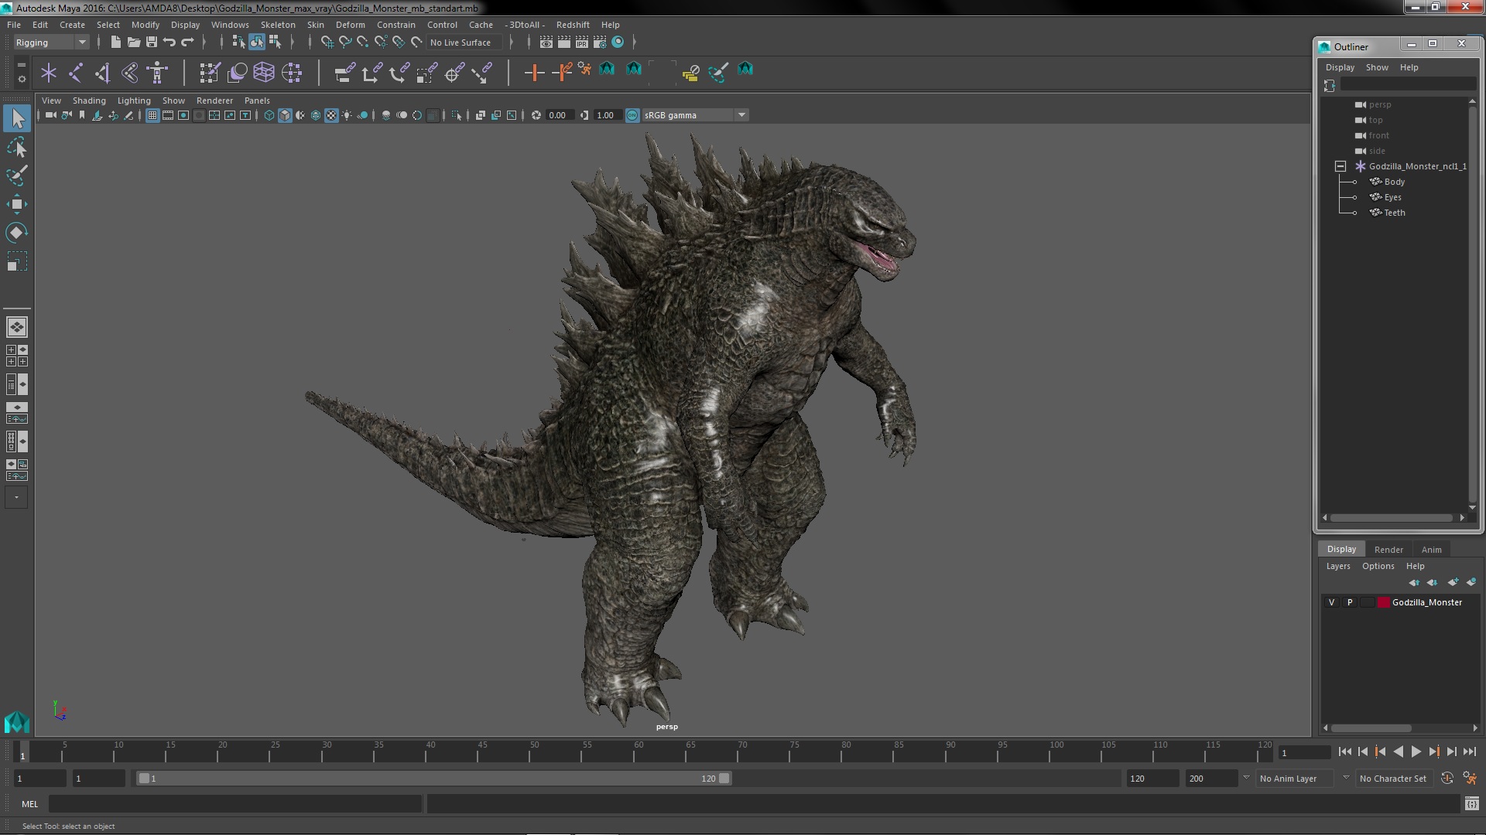Click the Parent constraint shelf icon

pos(344,73)
